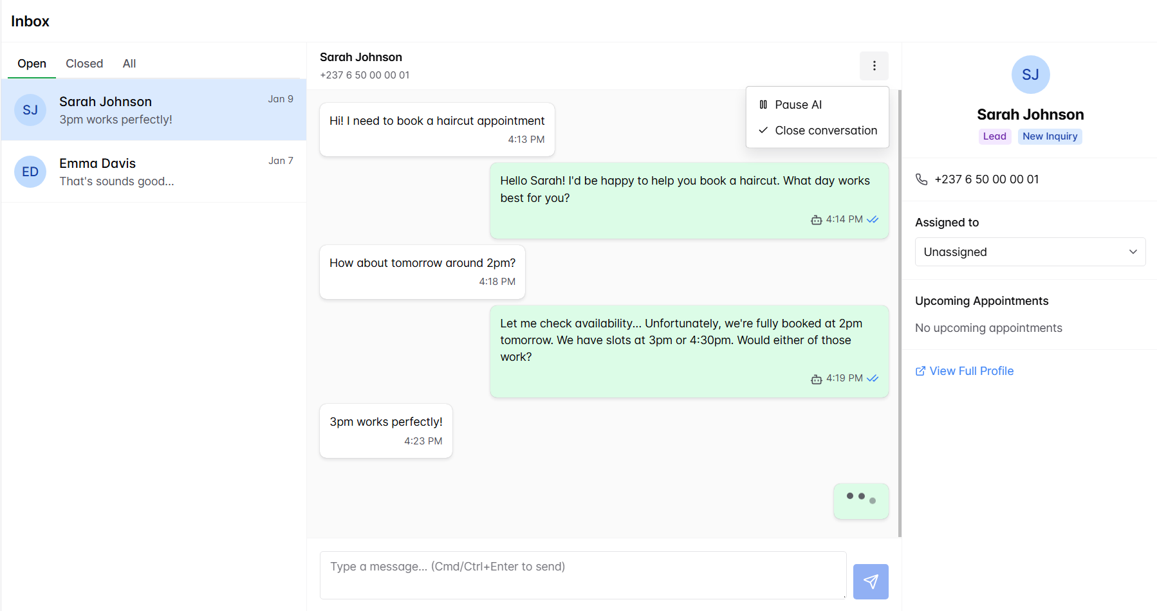Image resolution: width=1157 pixels, height=611 pixels.
Task: Click the AI bot icon on the 4:14 PM message
Action: pyautogui.click(x=816, y=219)
